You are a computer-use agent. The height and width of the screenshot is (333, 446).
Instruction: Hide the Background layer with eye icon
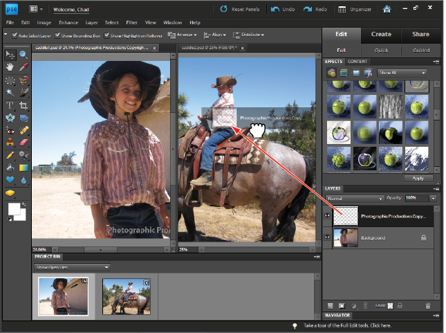(x=326, y=237)
